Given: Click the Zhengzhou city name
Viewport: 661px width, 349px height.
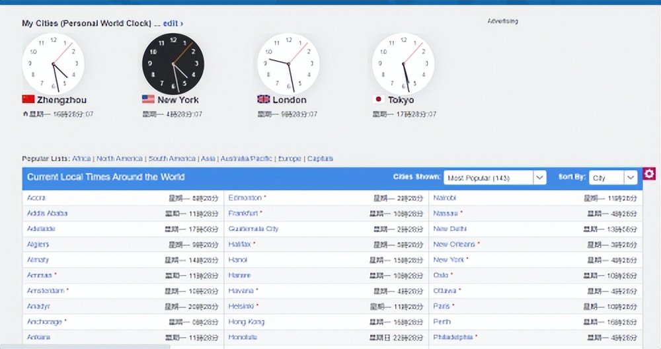Looking at the screenshot, I should [61, 100].
